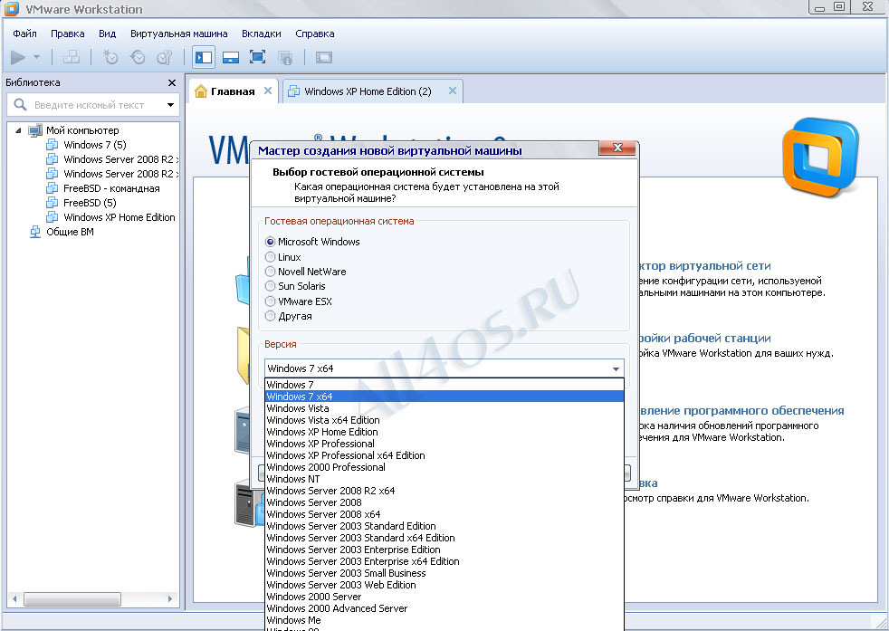Open the library search options dropdown arrow
The image size is (889, 631).
click(x=170, y=105)
